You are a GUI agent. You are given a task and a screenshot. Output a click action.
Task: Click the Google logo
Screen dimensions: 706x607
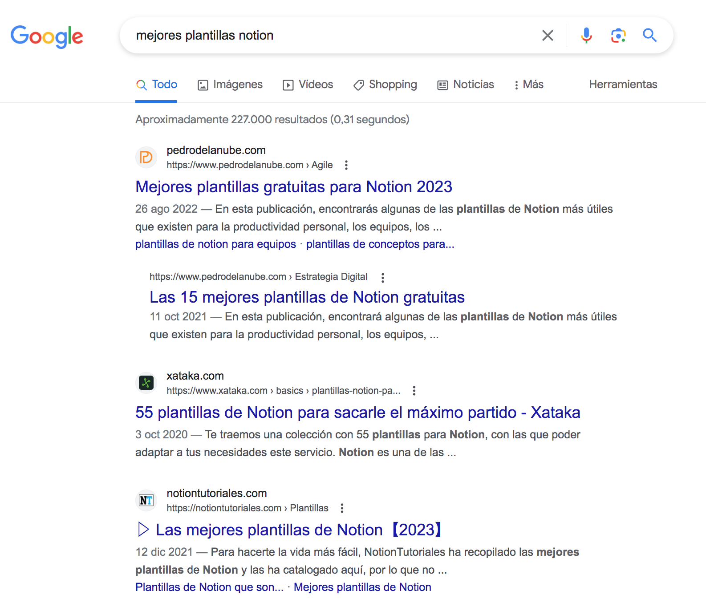point(47,36)
